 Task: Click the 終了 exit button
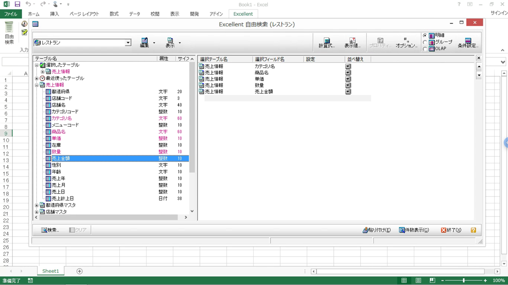point(451,230)
